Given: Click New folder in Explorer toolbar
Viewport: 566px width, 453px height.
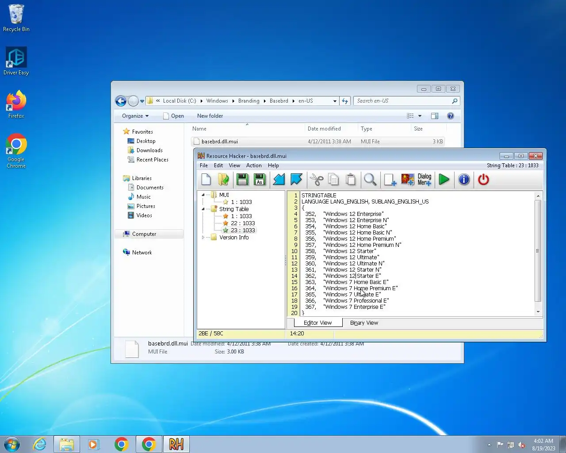Looking at the screenshot, I should coord(210,116).
